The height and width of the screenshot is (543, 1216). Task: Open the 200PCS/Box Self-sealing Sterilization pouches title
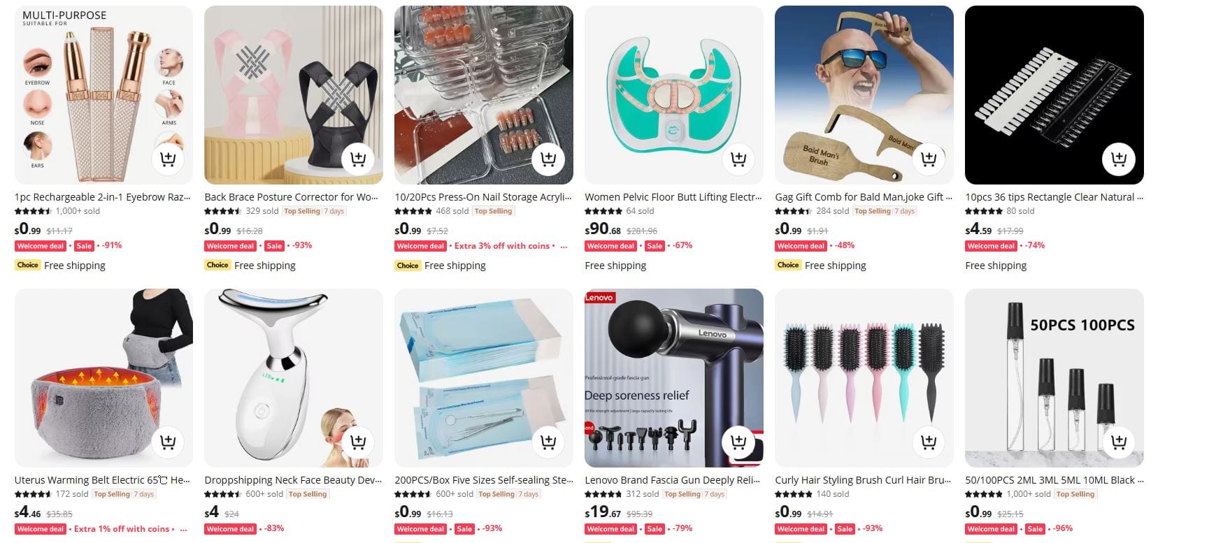coord(484,480)
